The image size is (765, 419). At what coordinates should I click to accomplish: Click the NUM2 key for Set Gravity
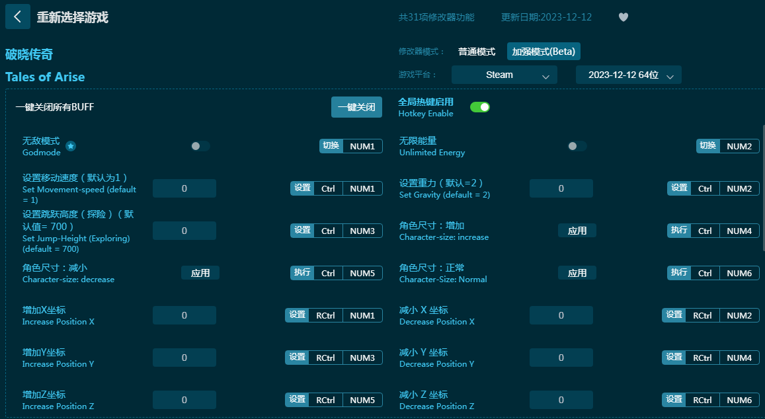click(x=739, y=189)
